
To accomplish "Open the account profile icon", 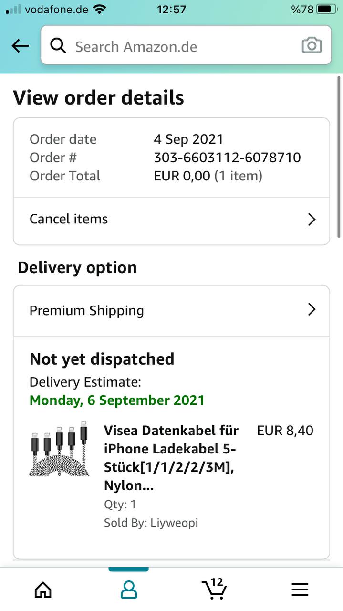I will 129,590.
